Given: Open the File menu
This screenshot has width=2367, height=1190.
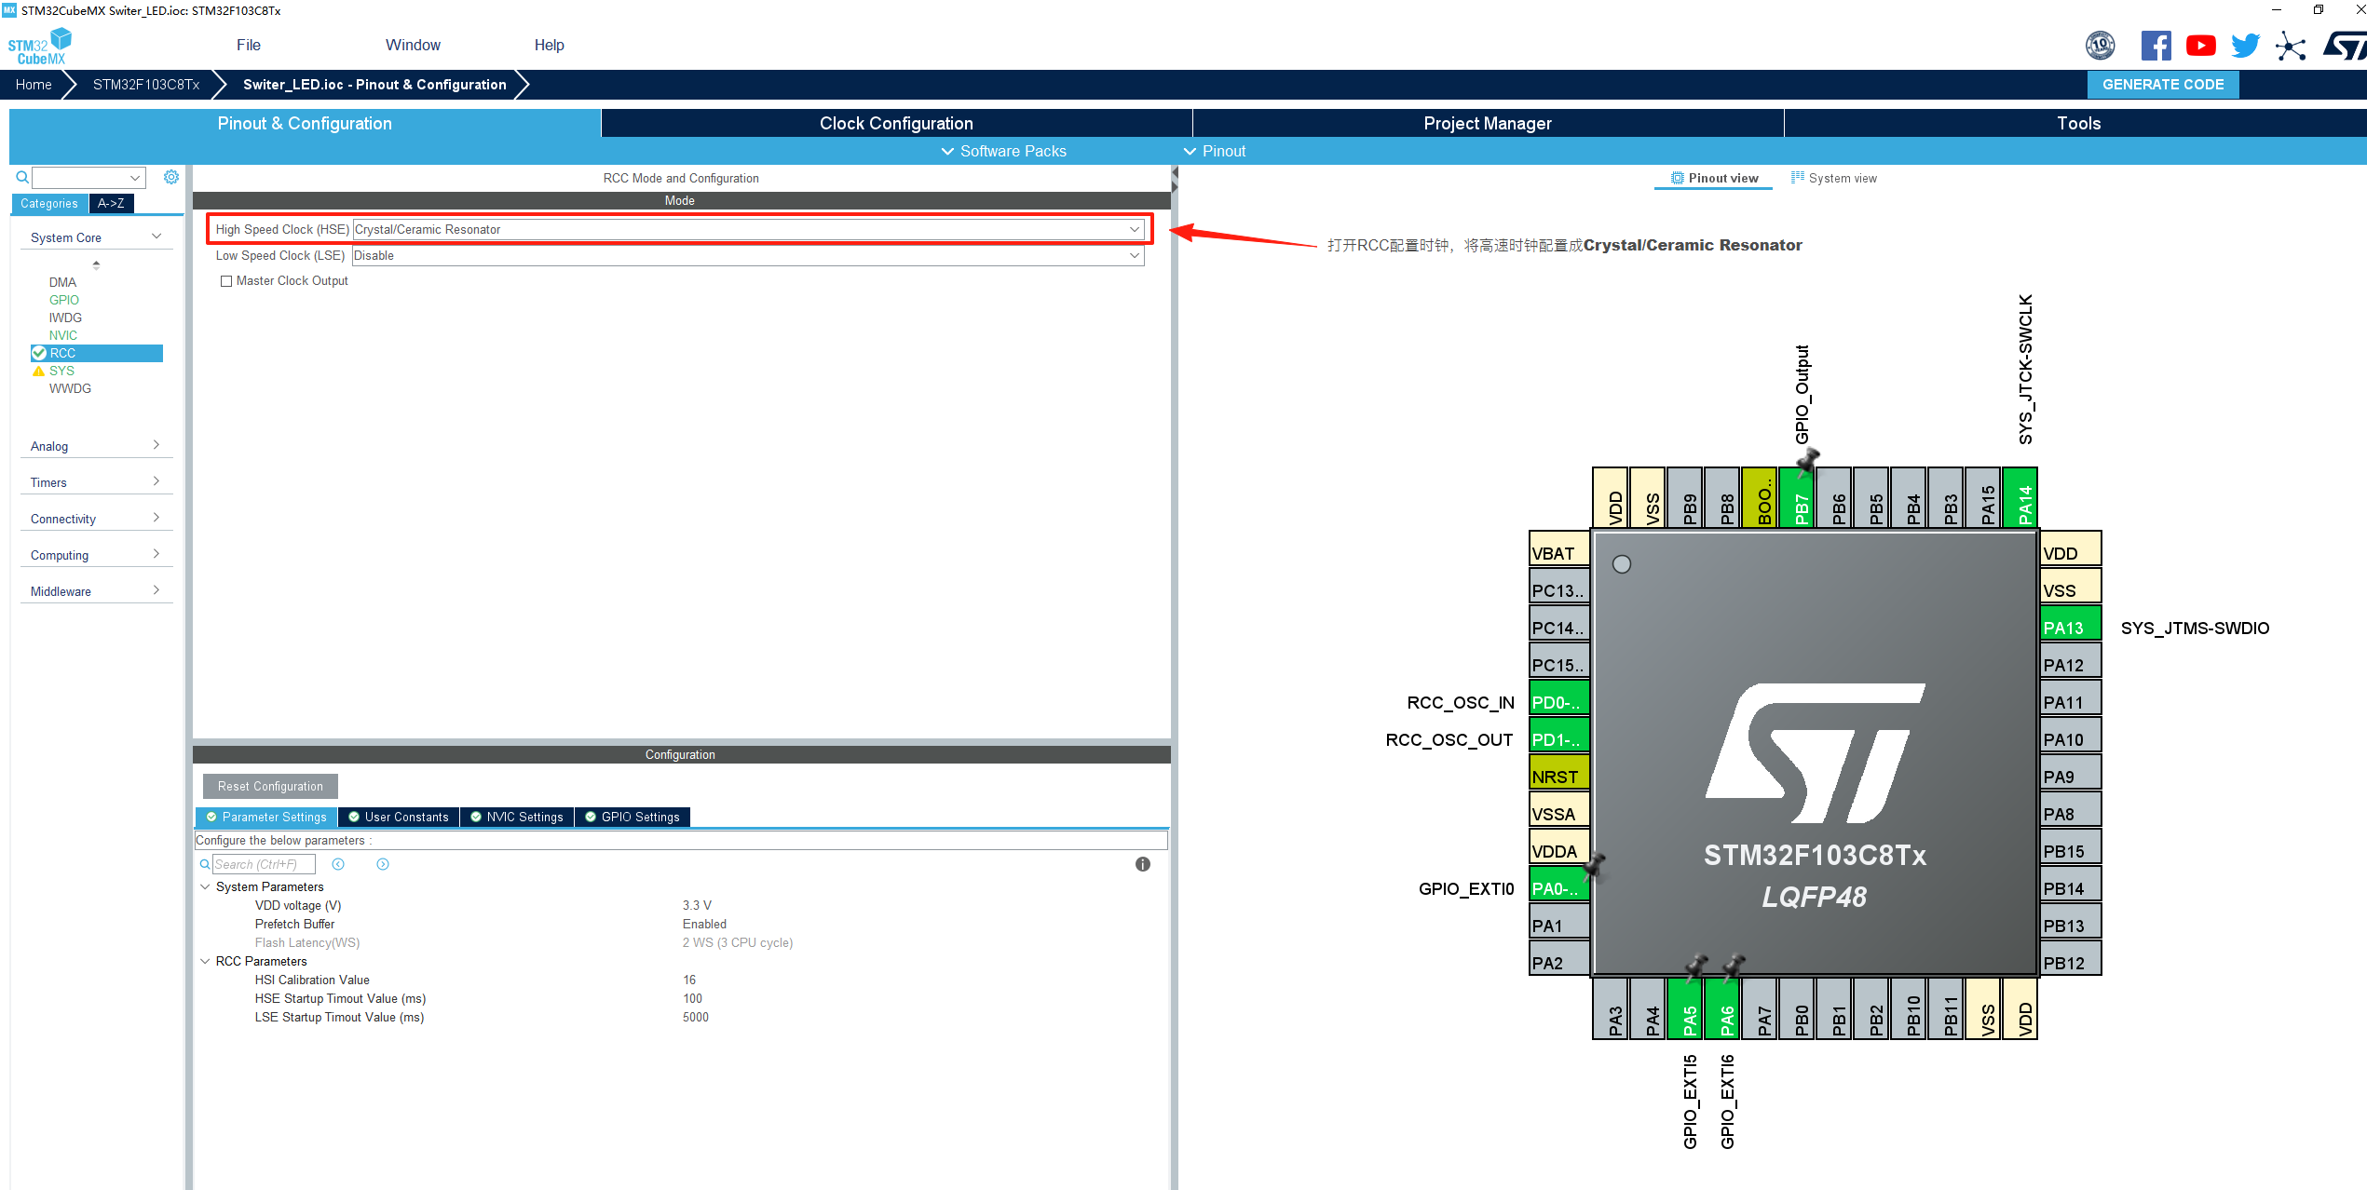Looking at the screenshot, I should coord(248,45).
